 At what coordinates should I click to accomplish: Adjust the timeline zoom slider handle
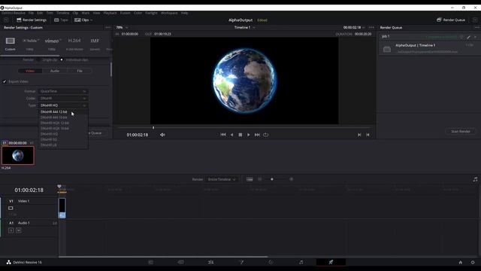272,179
